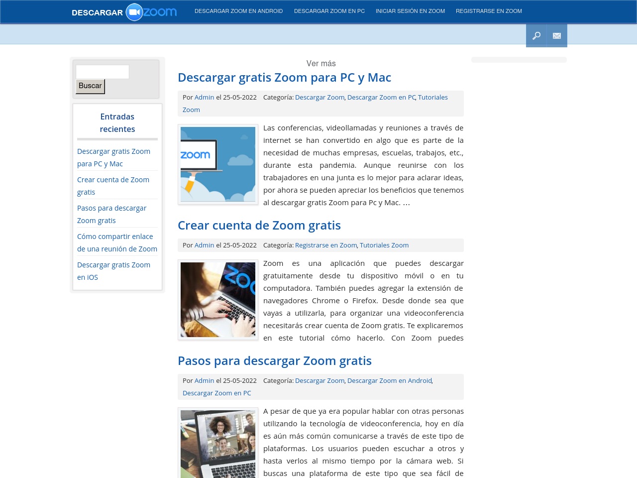This screenshot has height=478, width=637.
Task: Open Descargar Zoom en PC menu
Action: click(x=329, y=11)
